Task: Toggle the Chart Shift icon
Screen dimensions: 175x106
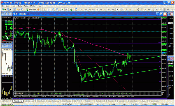Action: (66, 10)
